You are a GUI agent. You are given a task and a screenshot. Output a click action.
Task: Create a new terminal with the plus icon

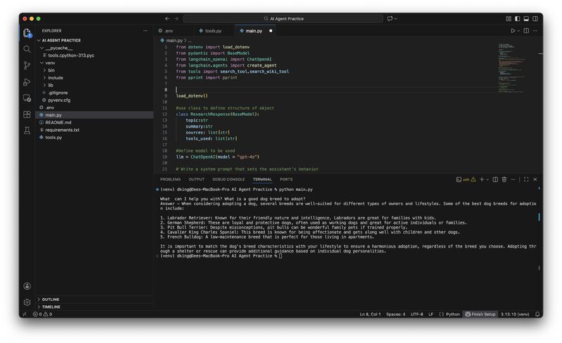click(x=482, y=180)
